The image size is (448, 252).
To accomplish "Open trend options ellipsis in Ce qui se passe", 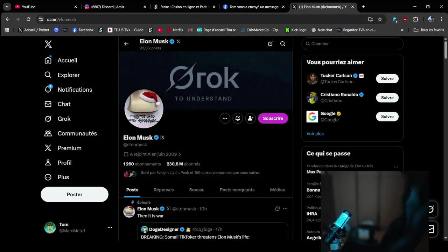I will pos(396,167).
